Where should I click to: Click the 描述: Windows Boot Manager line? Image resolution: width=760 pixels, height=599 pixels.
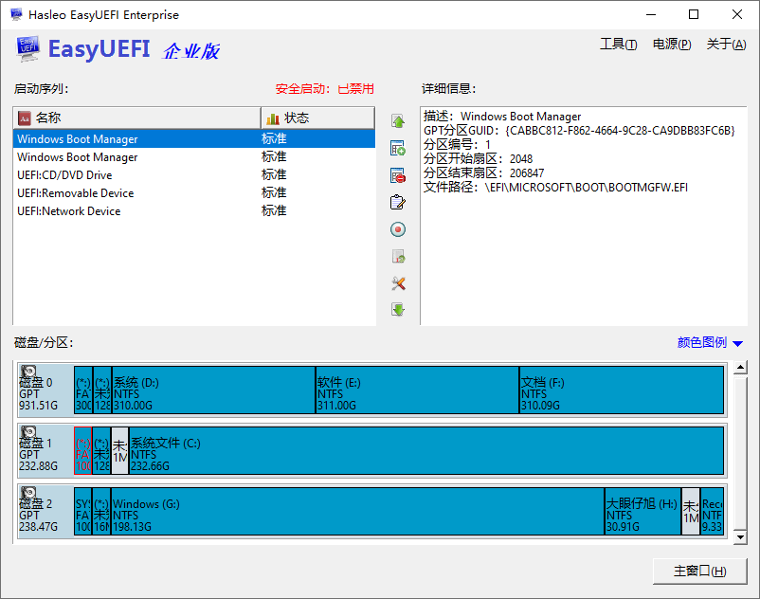[x=502, y=117]
